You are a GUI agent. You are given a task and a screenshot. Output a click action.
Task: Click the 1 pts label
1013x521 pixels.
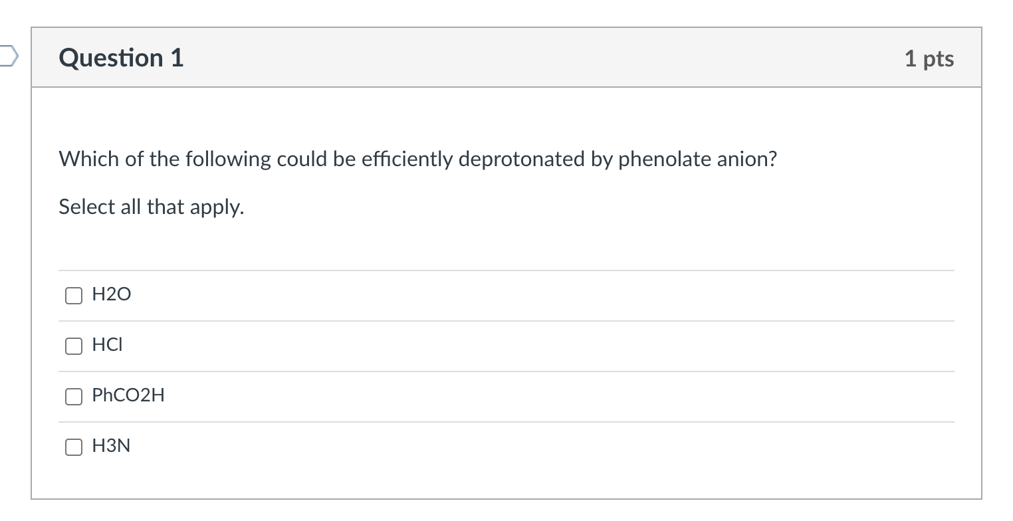pyautogui.click(x=929, y=58)
